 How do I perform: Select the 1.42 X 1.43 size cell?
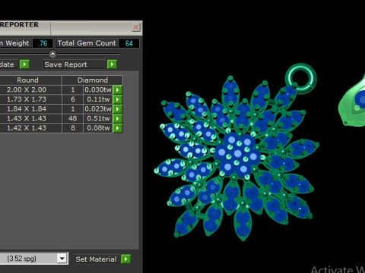[x=27, y=128]
